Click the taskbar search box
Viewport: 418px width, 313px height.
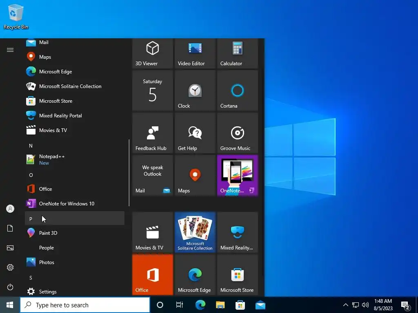[85, 305]
